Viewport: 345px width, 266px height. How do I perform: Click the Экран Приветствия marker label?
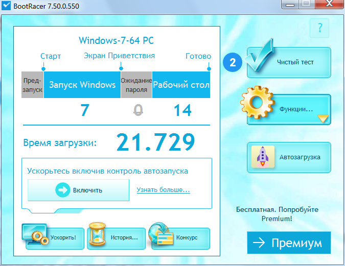coord(119,56)
